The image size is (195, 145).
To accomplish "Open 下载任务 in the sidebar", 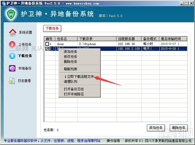I will [25, 56].
